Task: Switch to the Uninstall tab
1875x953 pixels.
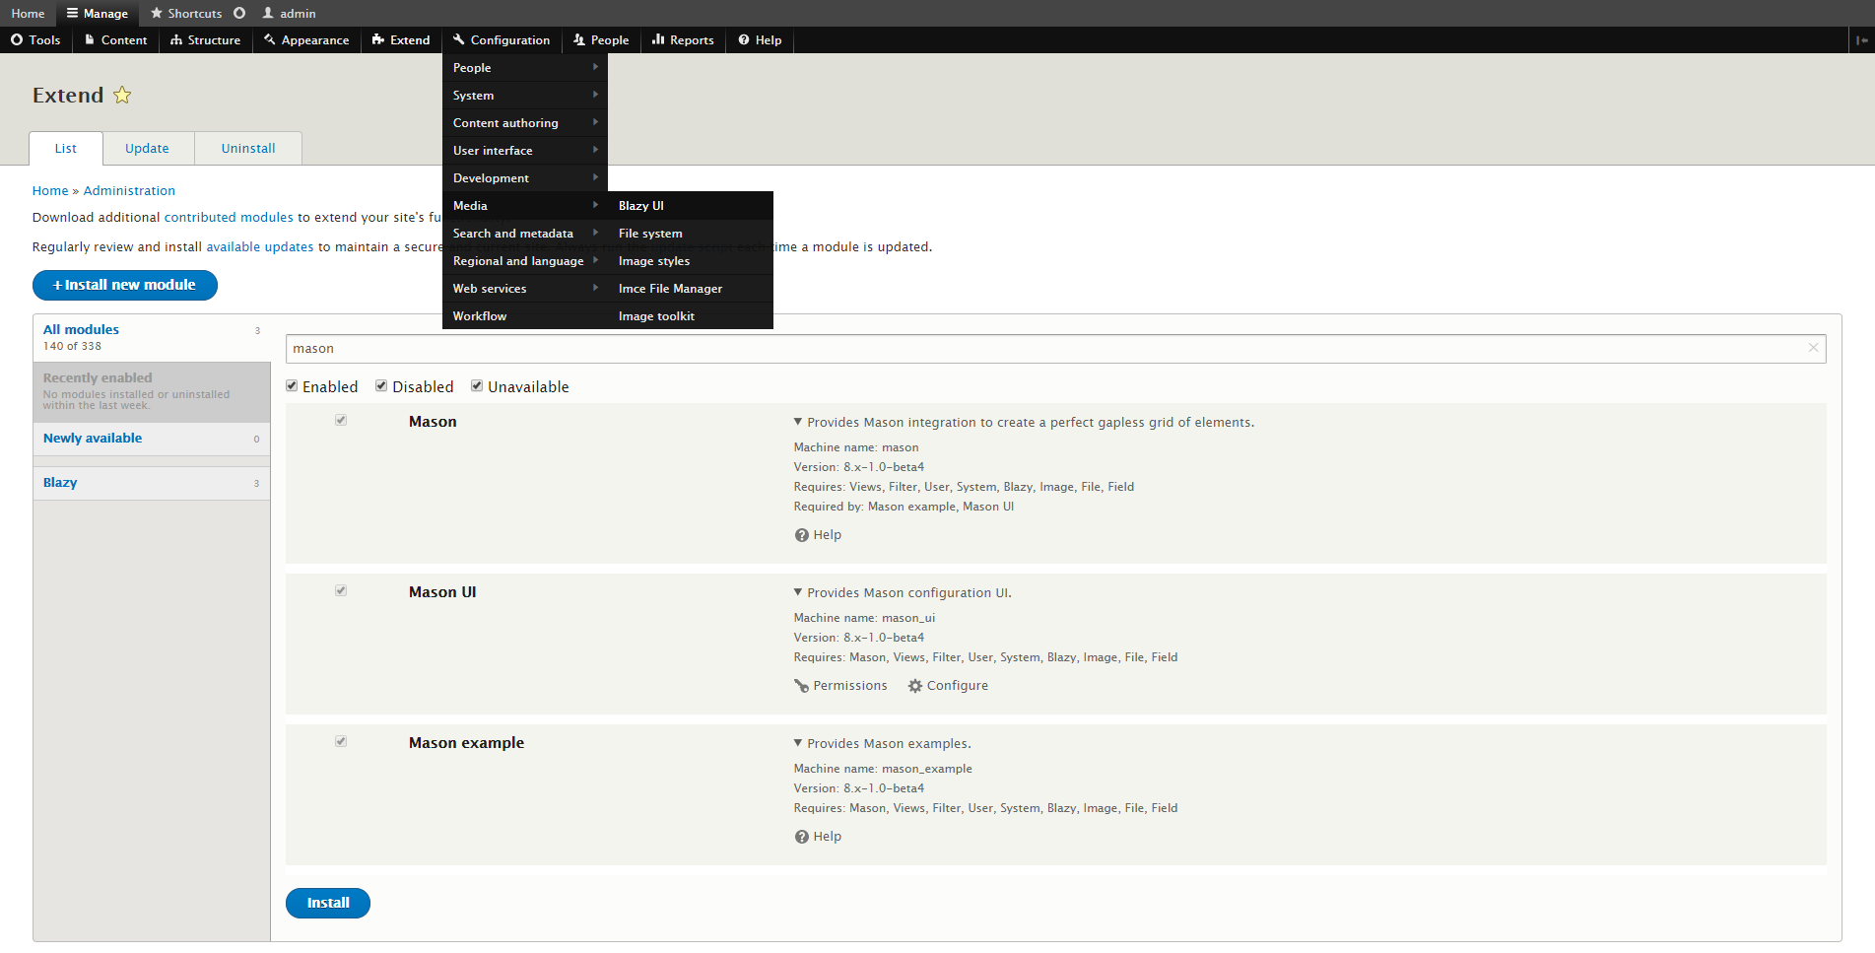Action: (248, 149)
